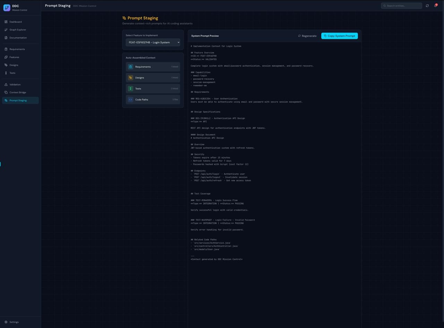Navigate to Graph Explorer
The width and height of the screenshot is (444, 328).
[18, 30]
